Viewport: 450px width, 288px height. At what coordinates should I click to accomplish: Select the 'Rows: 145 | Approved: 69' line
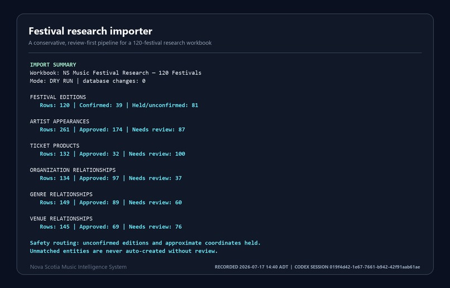coord(111,227)
